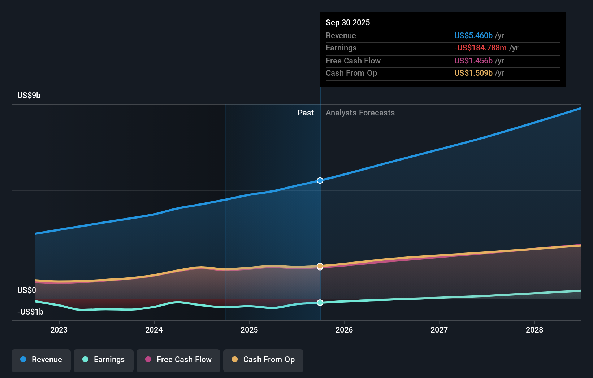
Task: Select the 2028 x-axis label
Action: coord(534,330)
